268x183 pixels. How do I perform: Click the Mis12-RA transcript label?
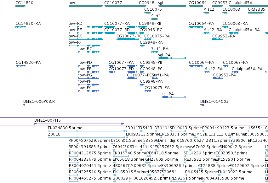click(213, 30)
